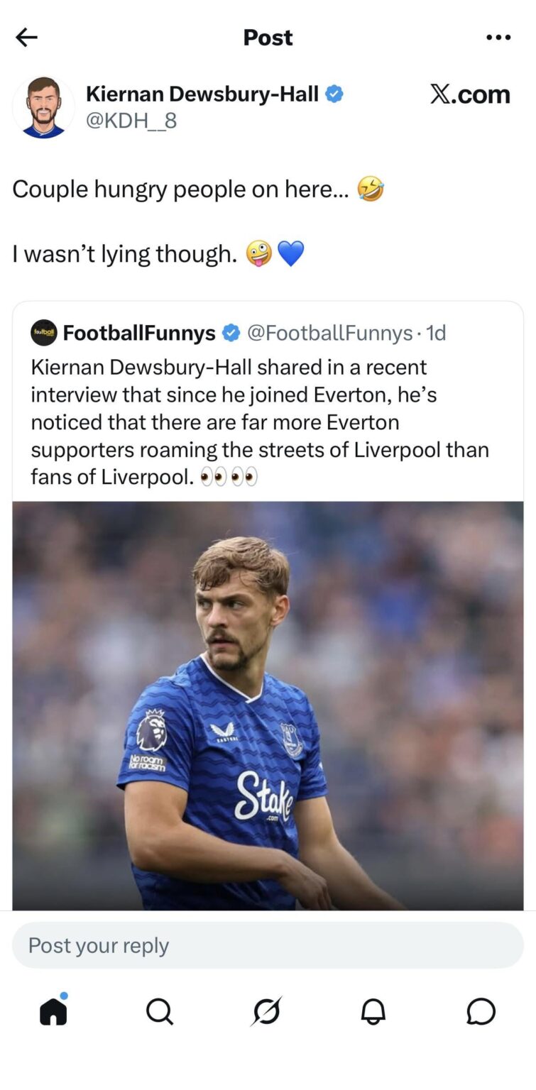Open the three-dot options menu
536x1090 pixels.
tap(499, 38)
